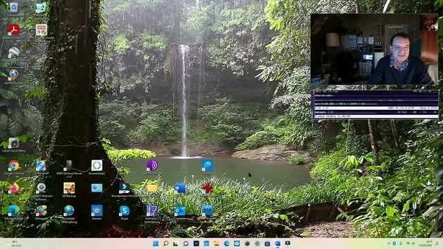
Task: Open Microsoft Edge from the taskbar
Action: [226, 243]
